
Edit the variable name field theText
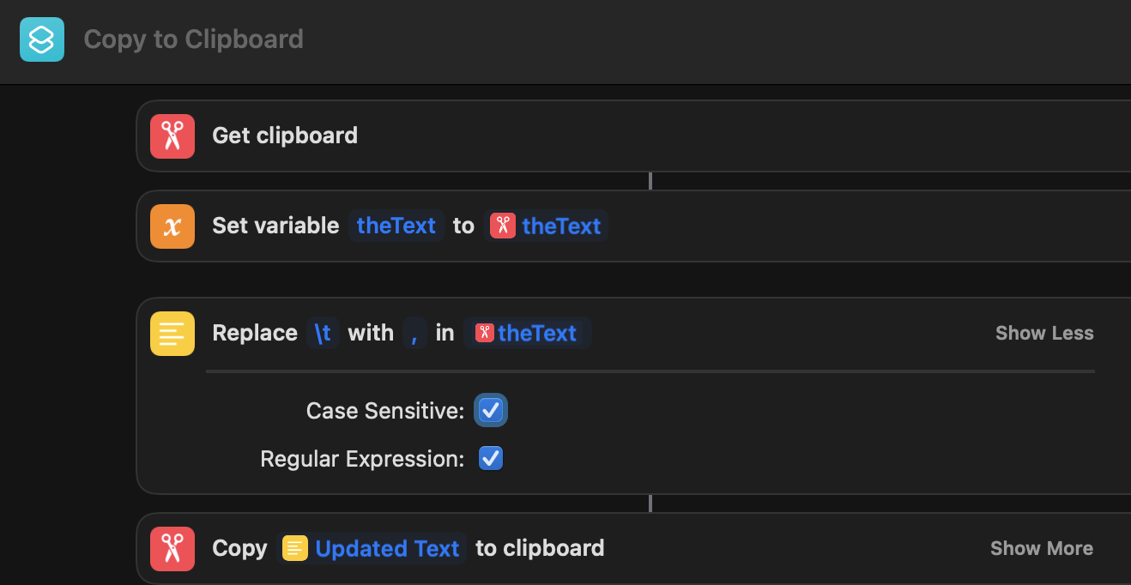pos(396,226)
